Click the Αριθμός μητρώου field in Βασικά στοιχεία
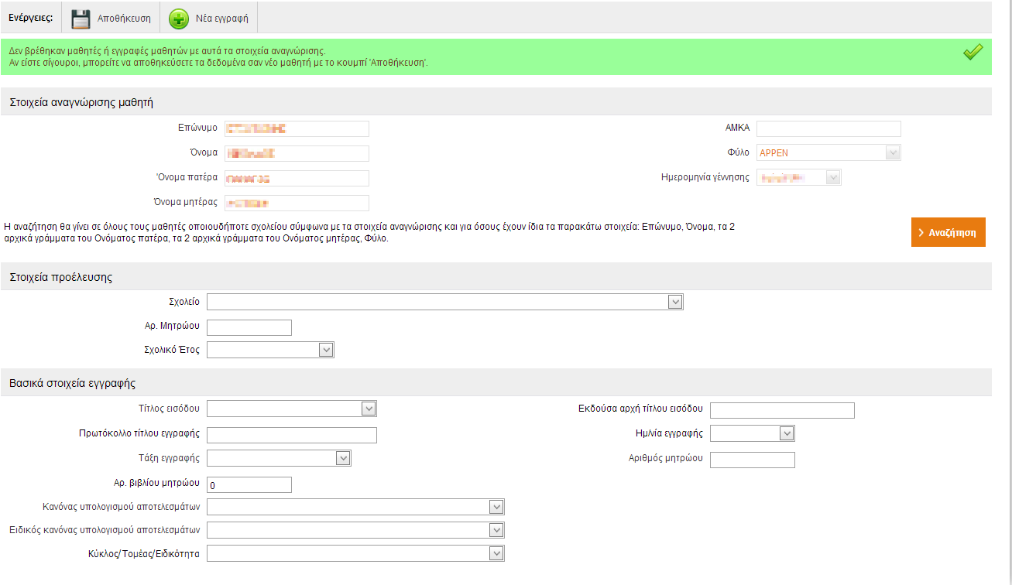Image resolution: width=1012 pixels, height=585 pixels. pyautogui.click(x=753, y=460)
